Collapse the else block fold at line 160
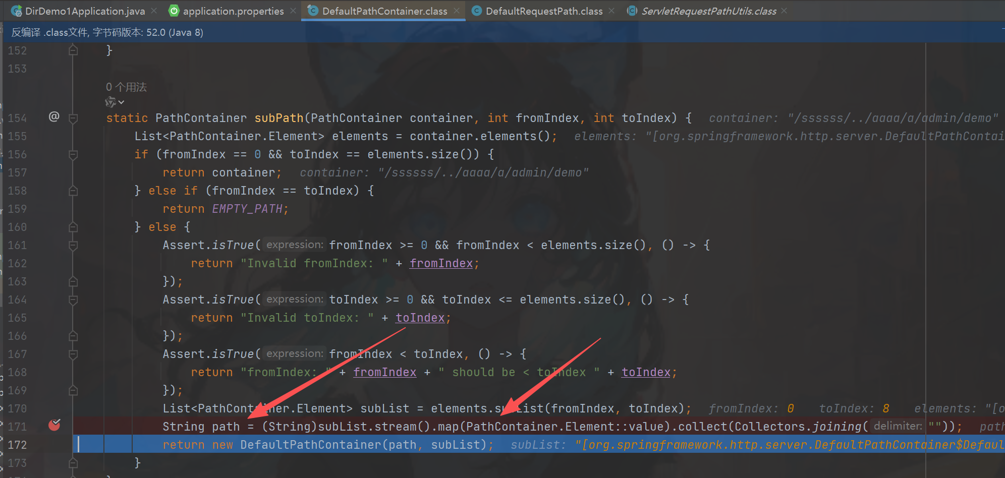1005x478 pixels. (x=73, y=227)
